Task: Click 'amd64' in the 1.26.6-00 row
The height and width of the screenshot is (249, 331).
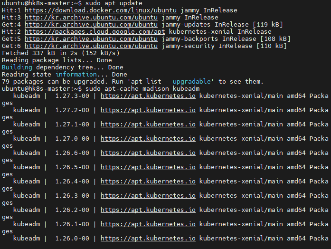Action: pos(296,153)
